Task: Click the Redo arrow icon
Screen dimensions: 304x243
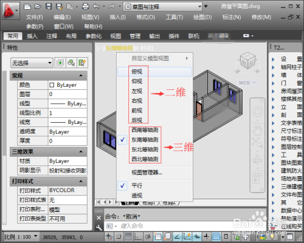Action: click(x=111, y=7)
